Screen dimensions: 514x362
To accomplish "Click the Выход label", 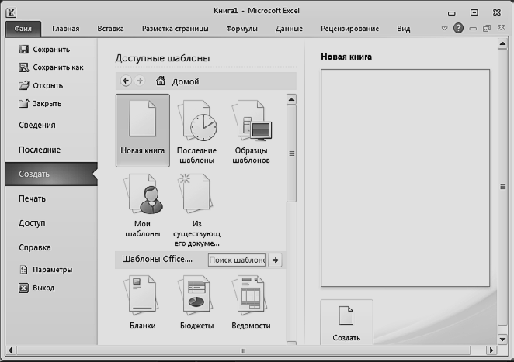I will (x=43, y=288).
